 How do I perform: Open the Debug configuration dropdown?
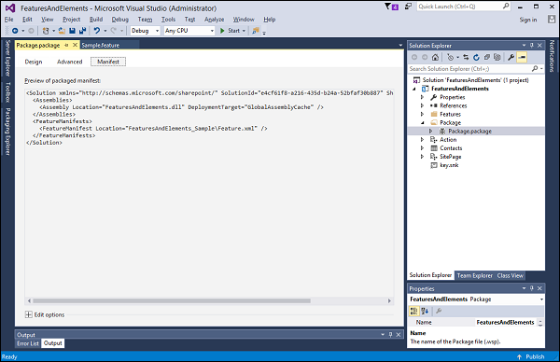coord(146,31)
